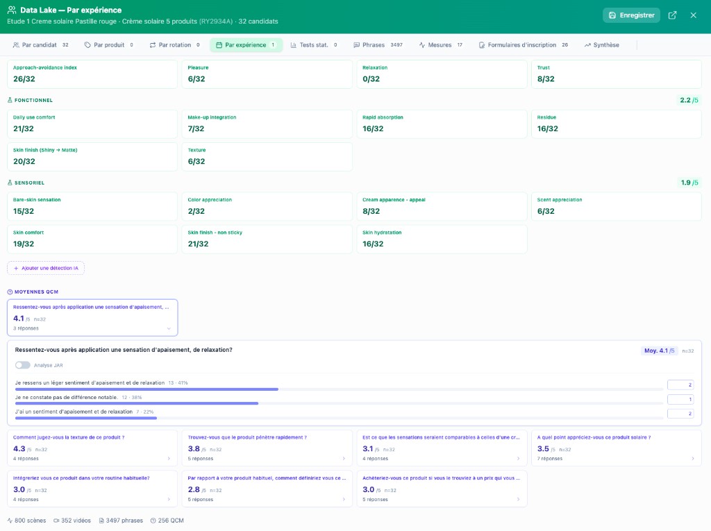
Task: Go to the Phrases tab
Action: click(378, 45)
